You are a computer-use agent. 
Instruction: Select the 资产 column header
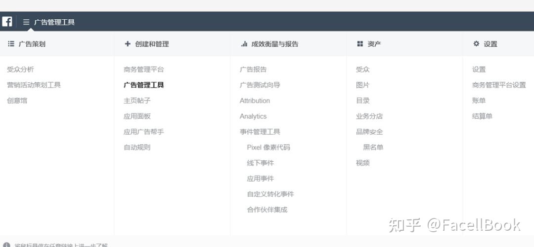click(x=374, y=44)
